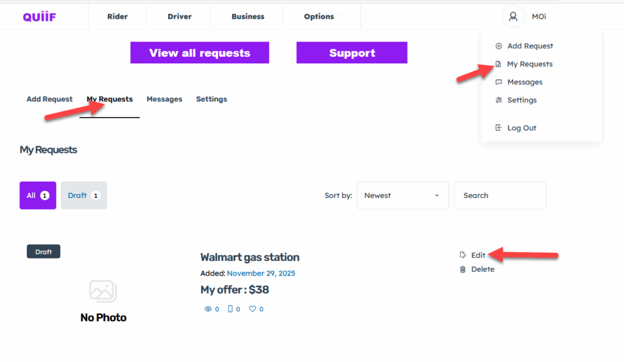Click the Log Out door icon
The image size is (624, 362).
pos(498,128)
